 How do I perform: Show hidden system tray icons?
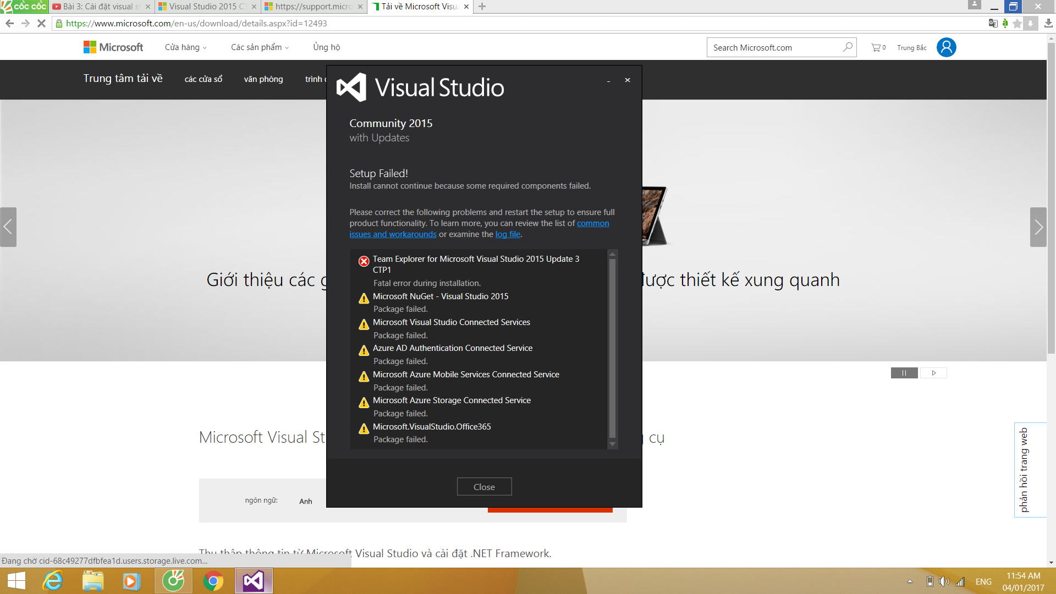tap(910, 581)
